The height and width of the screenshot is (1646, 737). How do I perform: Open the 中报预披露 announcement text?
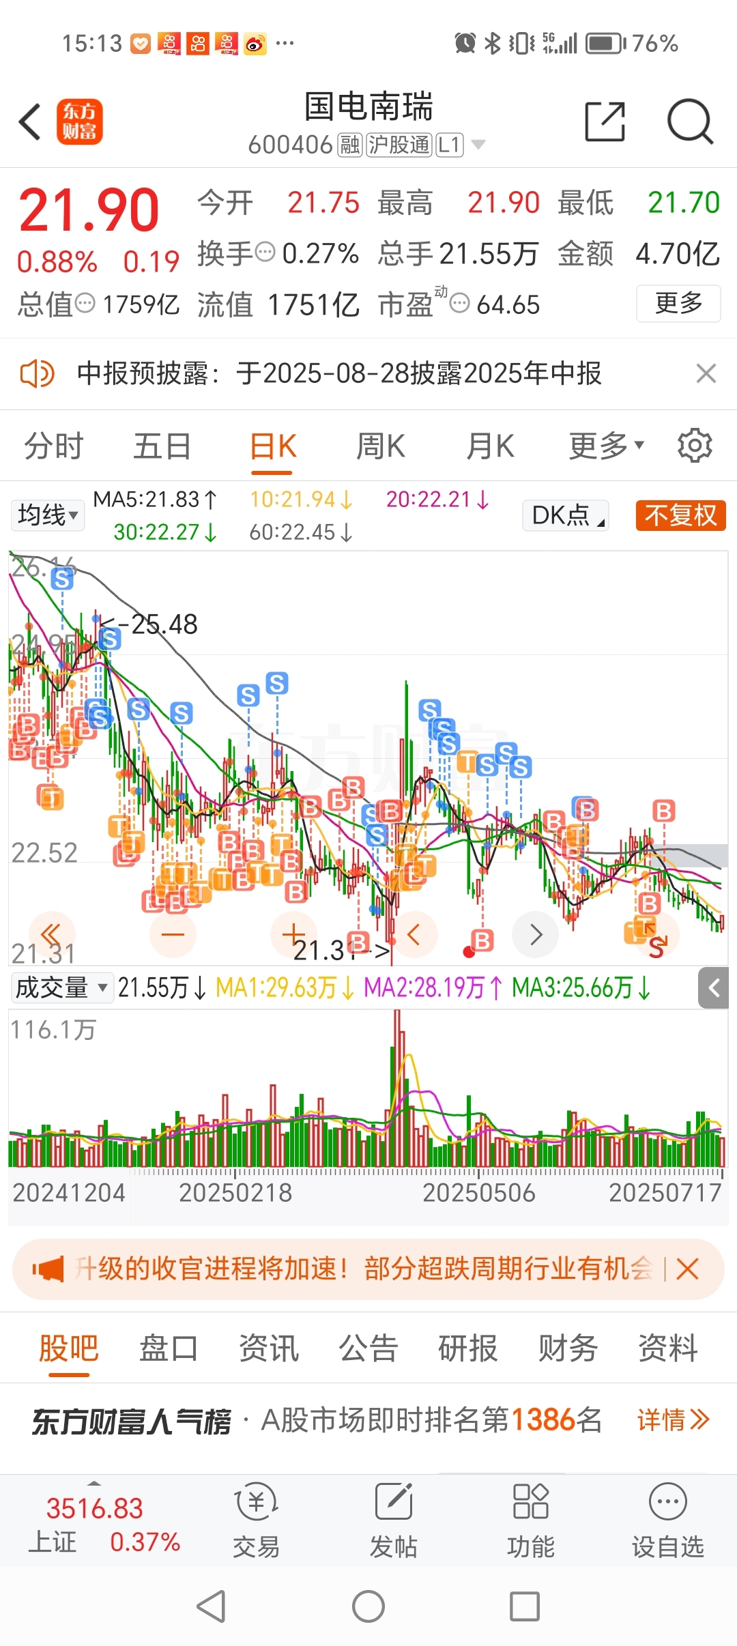coord(339,373)
